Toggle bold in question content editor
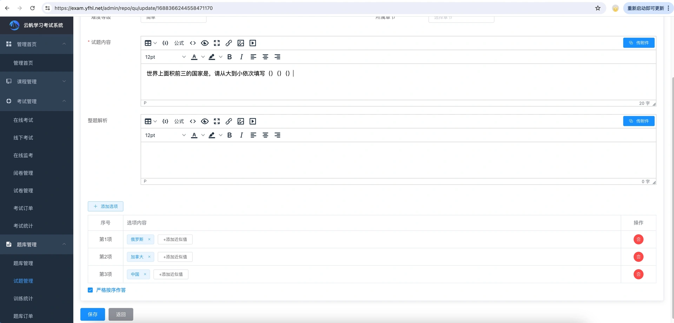674x323 pixels. click(230, 57)
